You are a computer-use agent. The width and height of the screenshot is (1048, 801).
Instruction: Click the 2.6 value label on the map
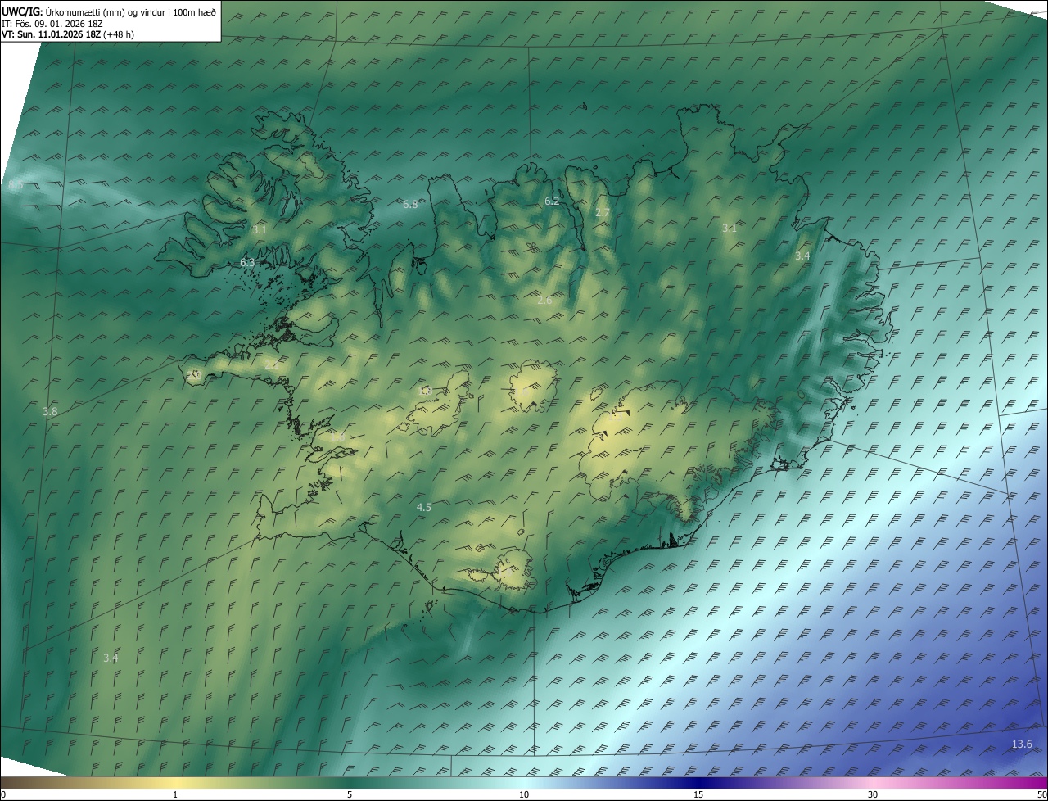click(x=544, y=301)
